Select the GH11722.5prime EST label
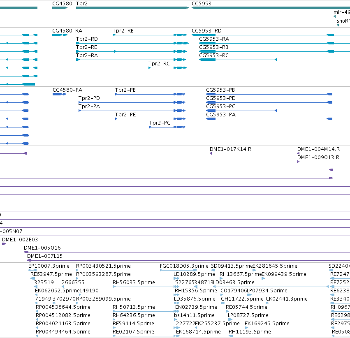 click(x=242, y=299)
